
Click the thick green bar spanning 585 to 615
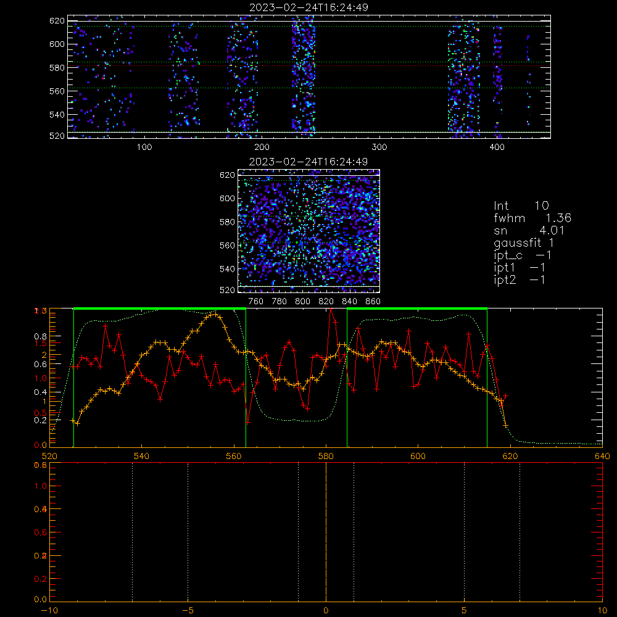pyautogui.click(x=417, y=308)
